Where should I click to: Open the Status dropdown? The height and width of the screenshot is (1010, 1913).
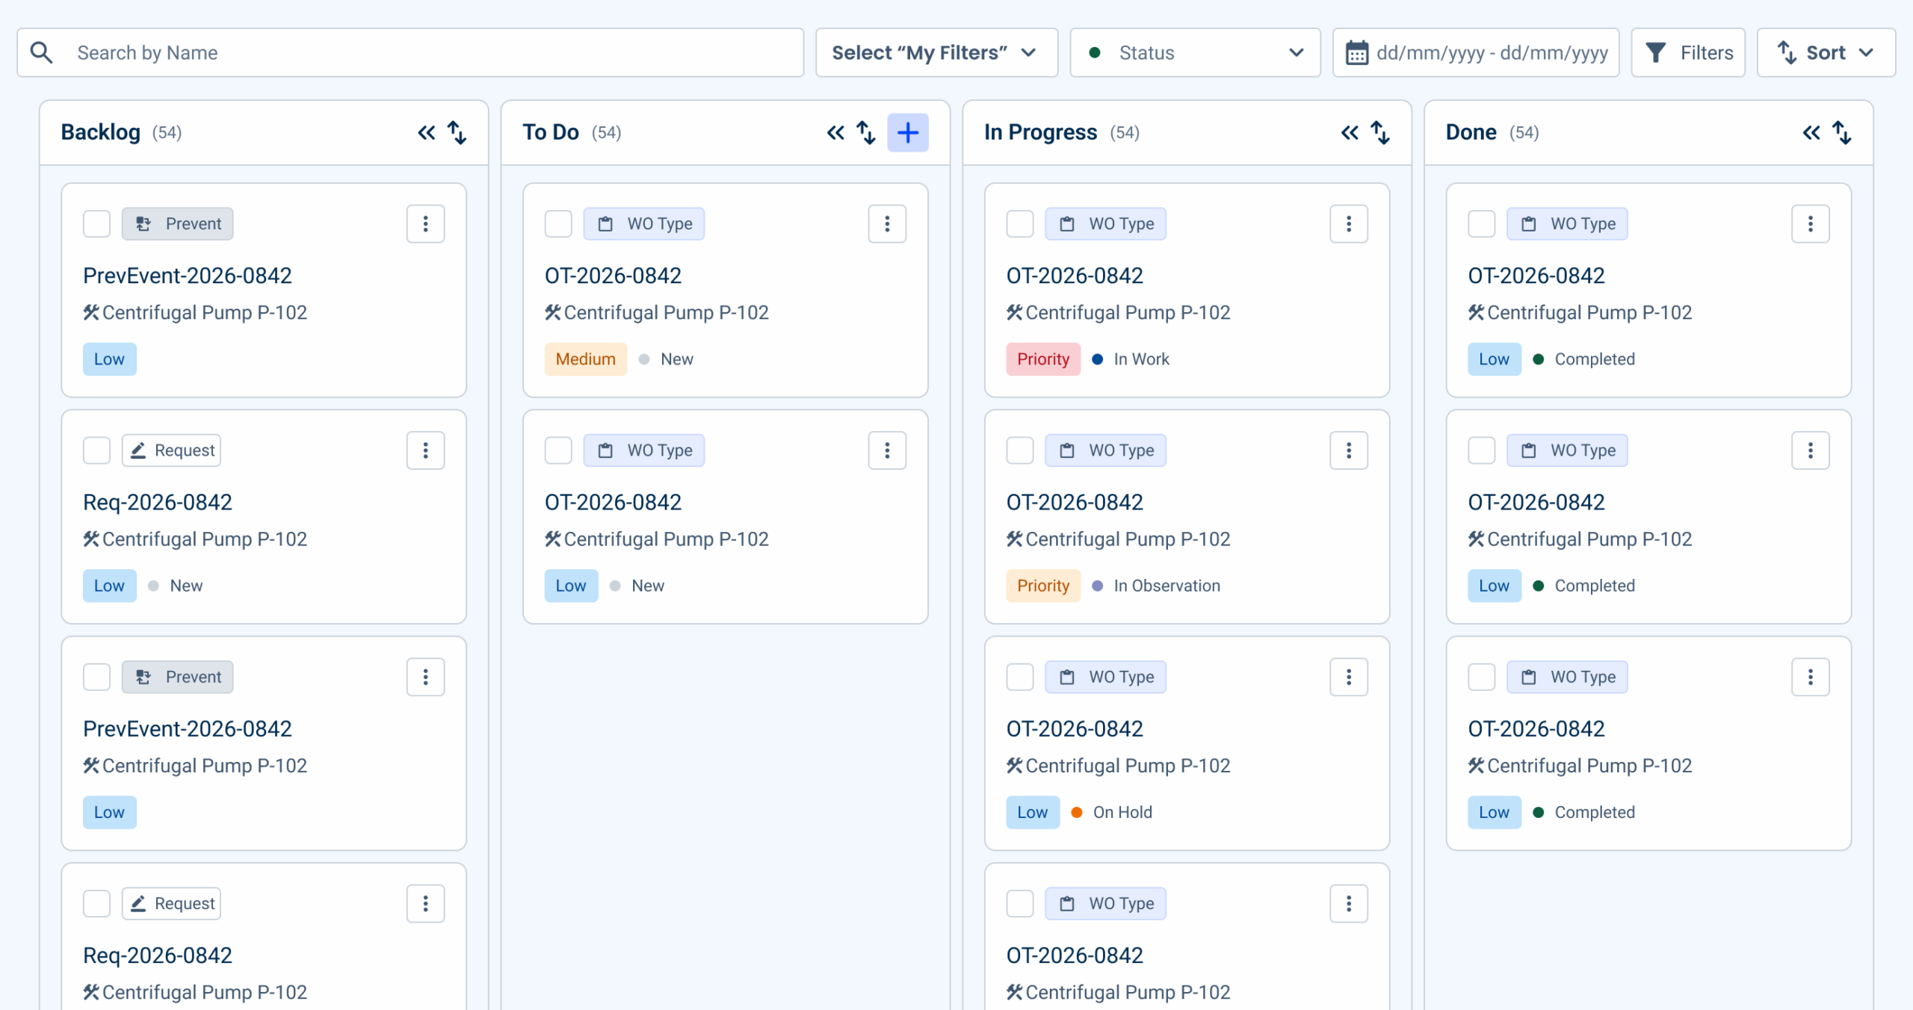coord(1195,52)
